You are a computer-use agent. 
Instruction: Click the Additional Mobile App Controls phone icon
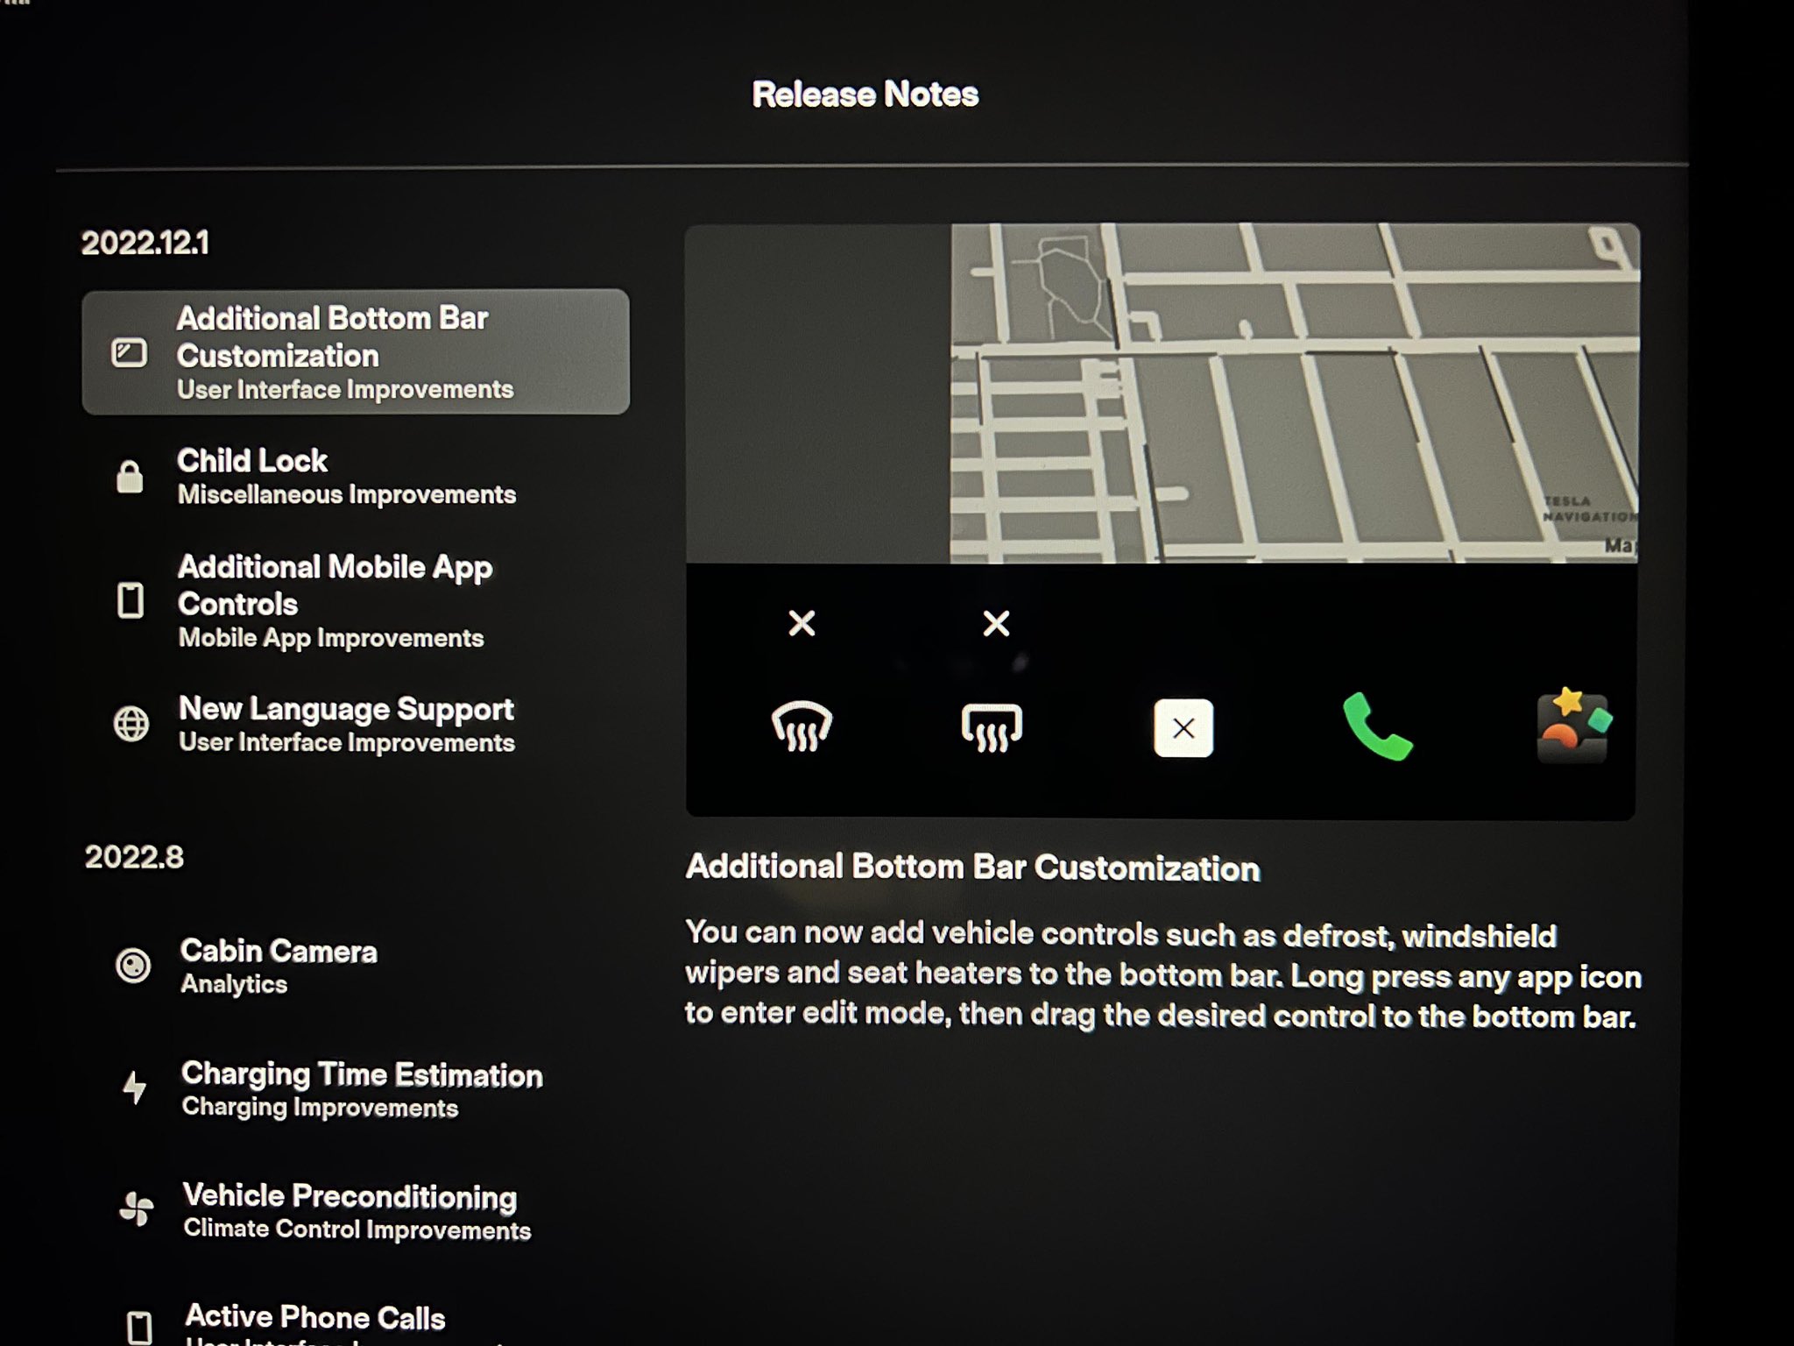click(130, 601)
